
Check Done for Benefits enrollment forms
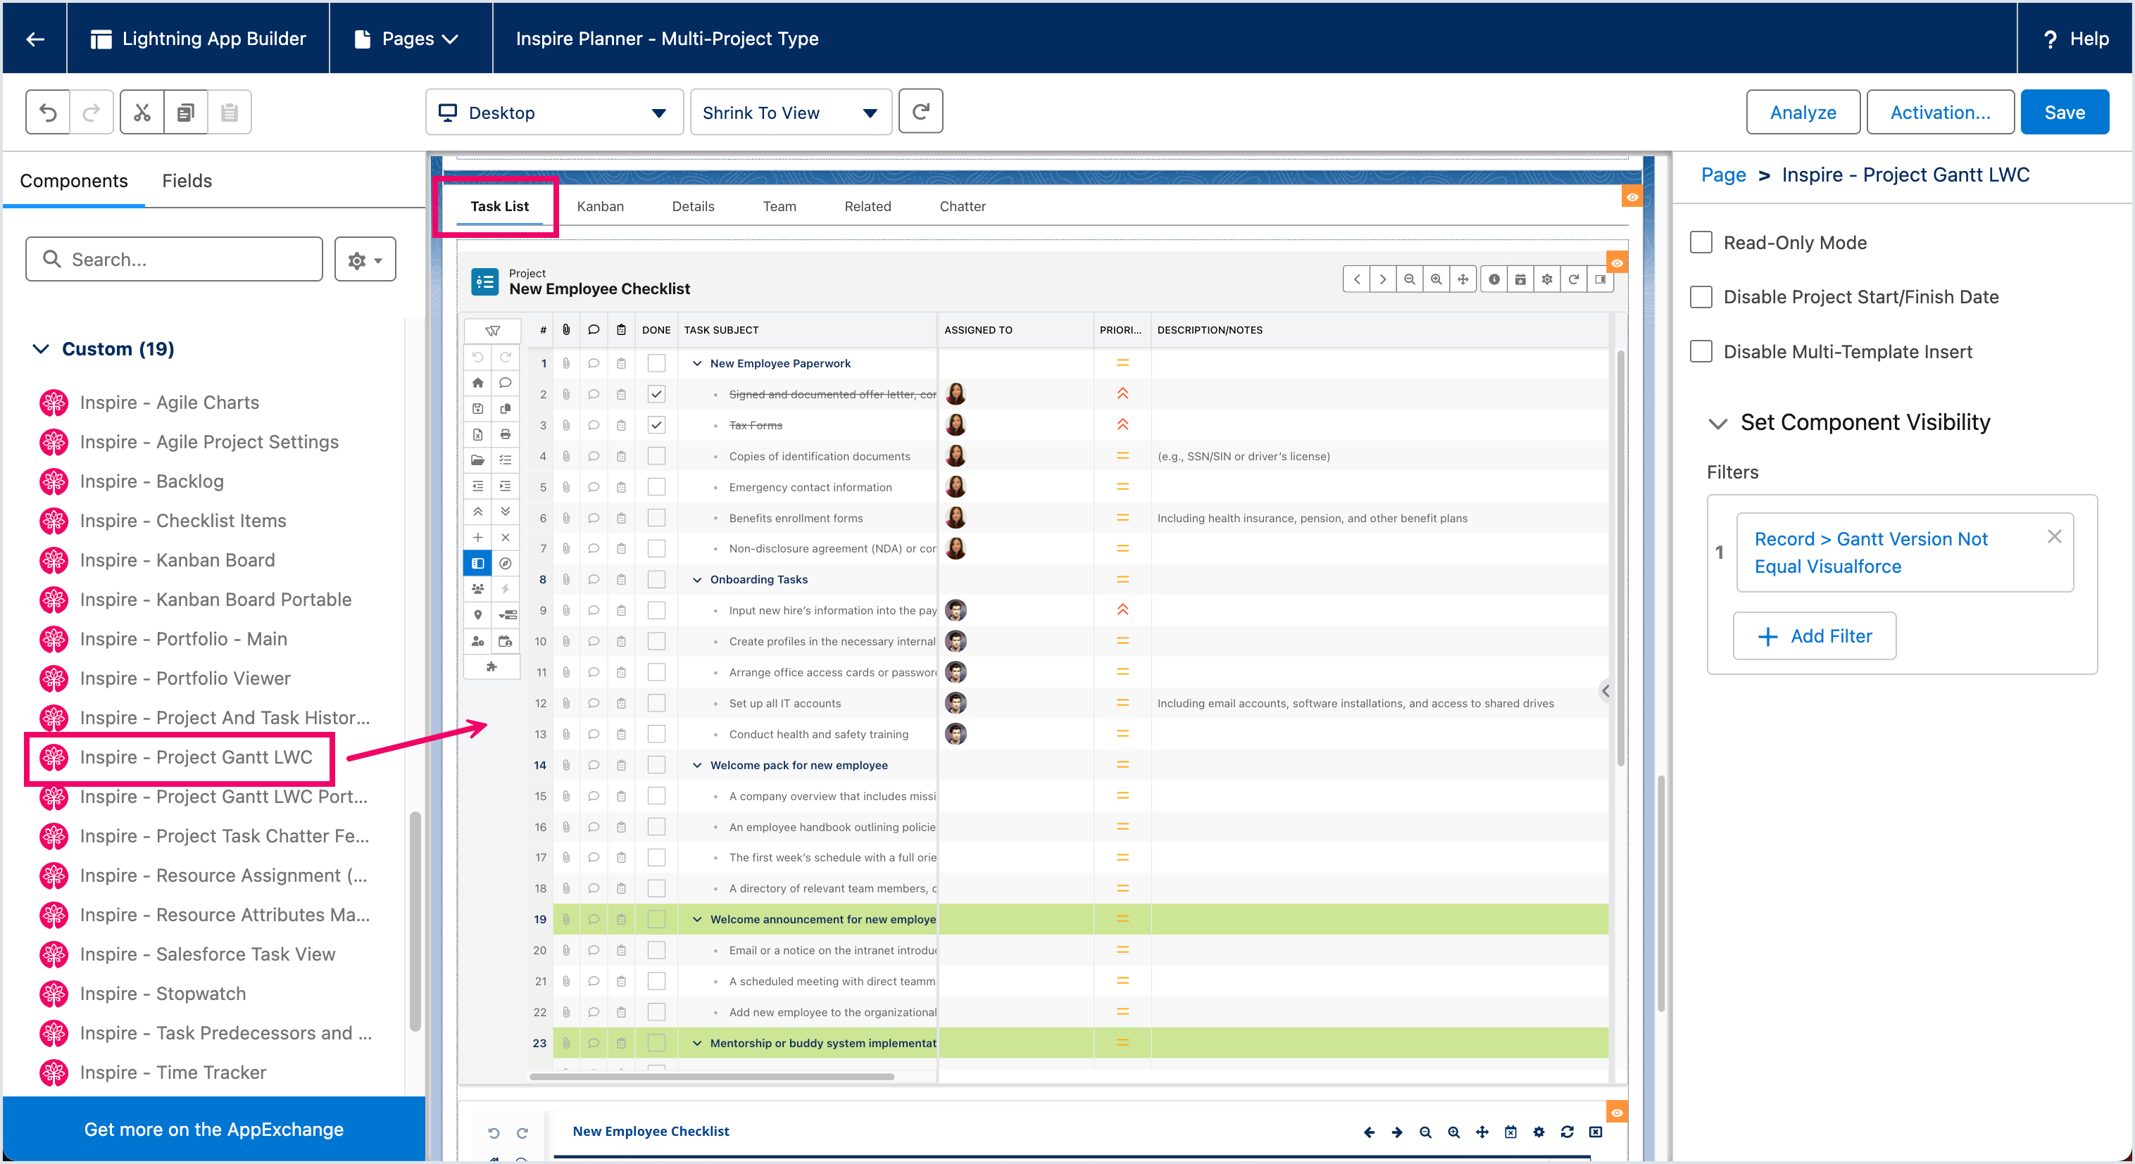(x=656, y=518)
